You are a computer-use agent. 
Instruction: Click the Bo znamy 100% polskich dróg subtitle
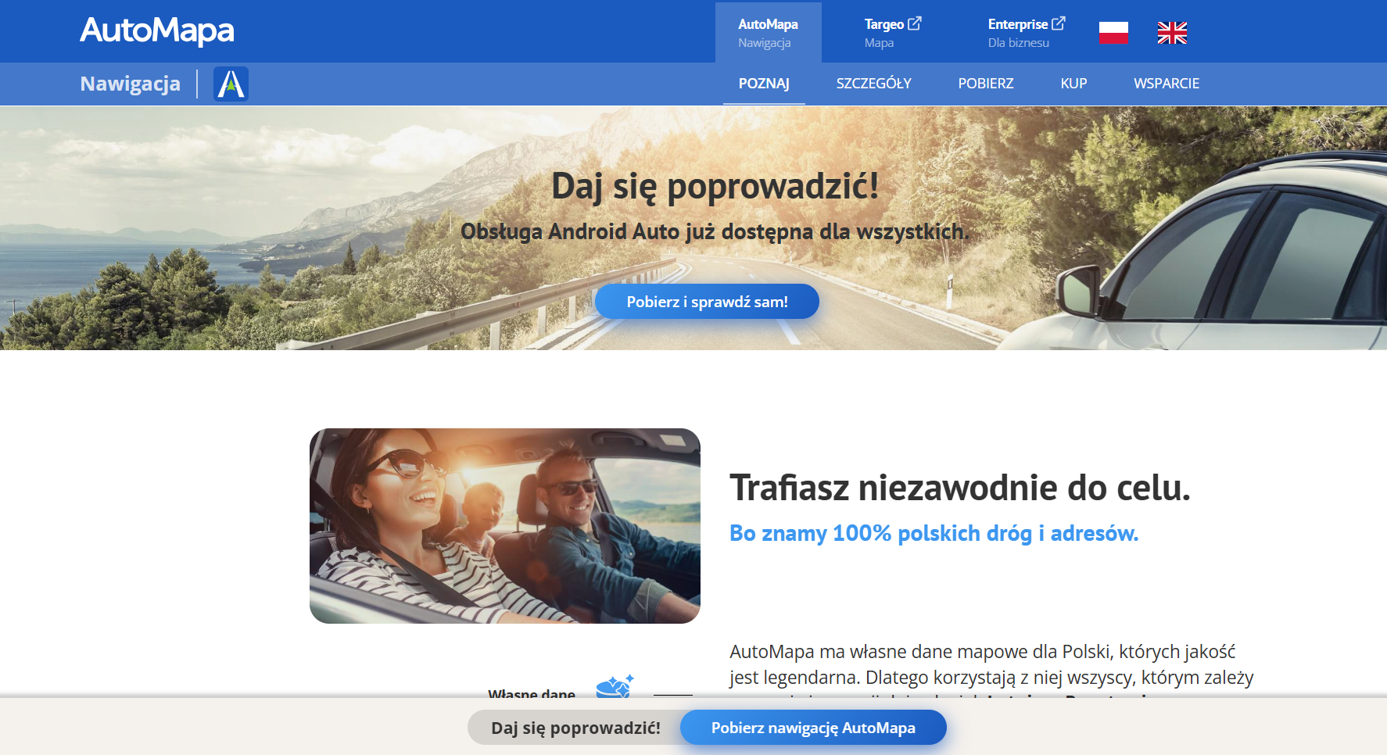point(934,533)
